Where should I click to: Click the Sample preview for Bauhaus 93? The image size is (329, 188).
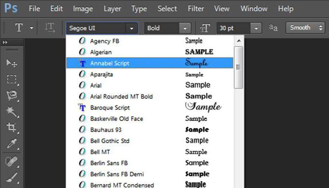[x=197, y=130]
